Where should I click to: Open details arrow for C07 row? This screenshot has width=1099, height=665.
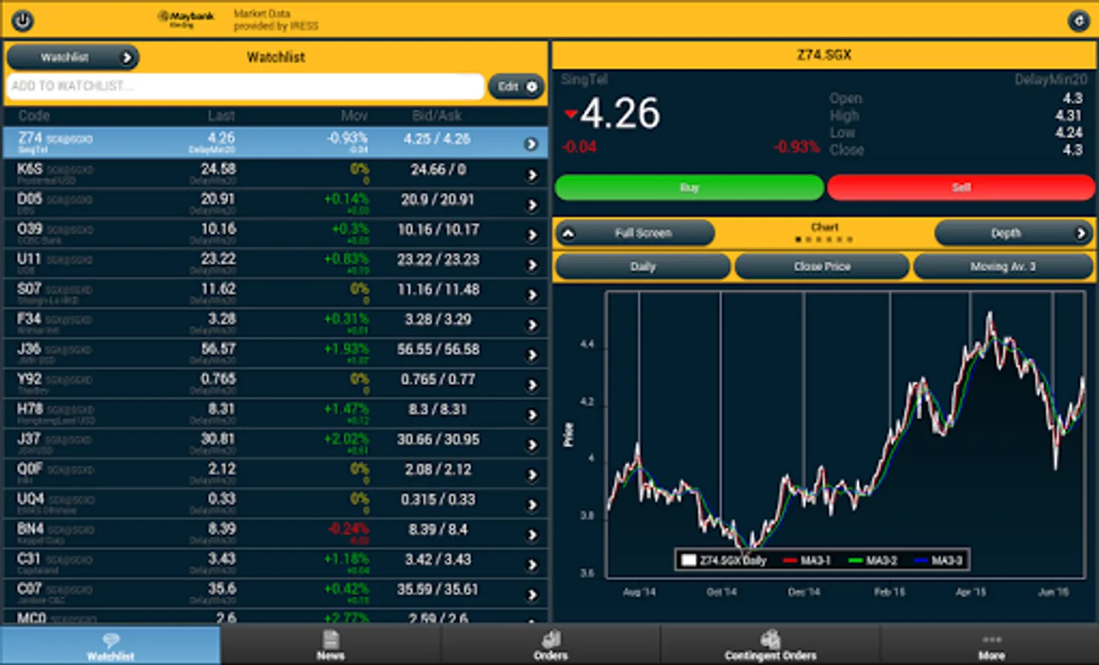pyautogui.click(x=531, y=595)
